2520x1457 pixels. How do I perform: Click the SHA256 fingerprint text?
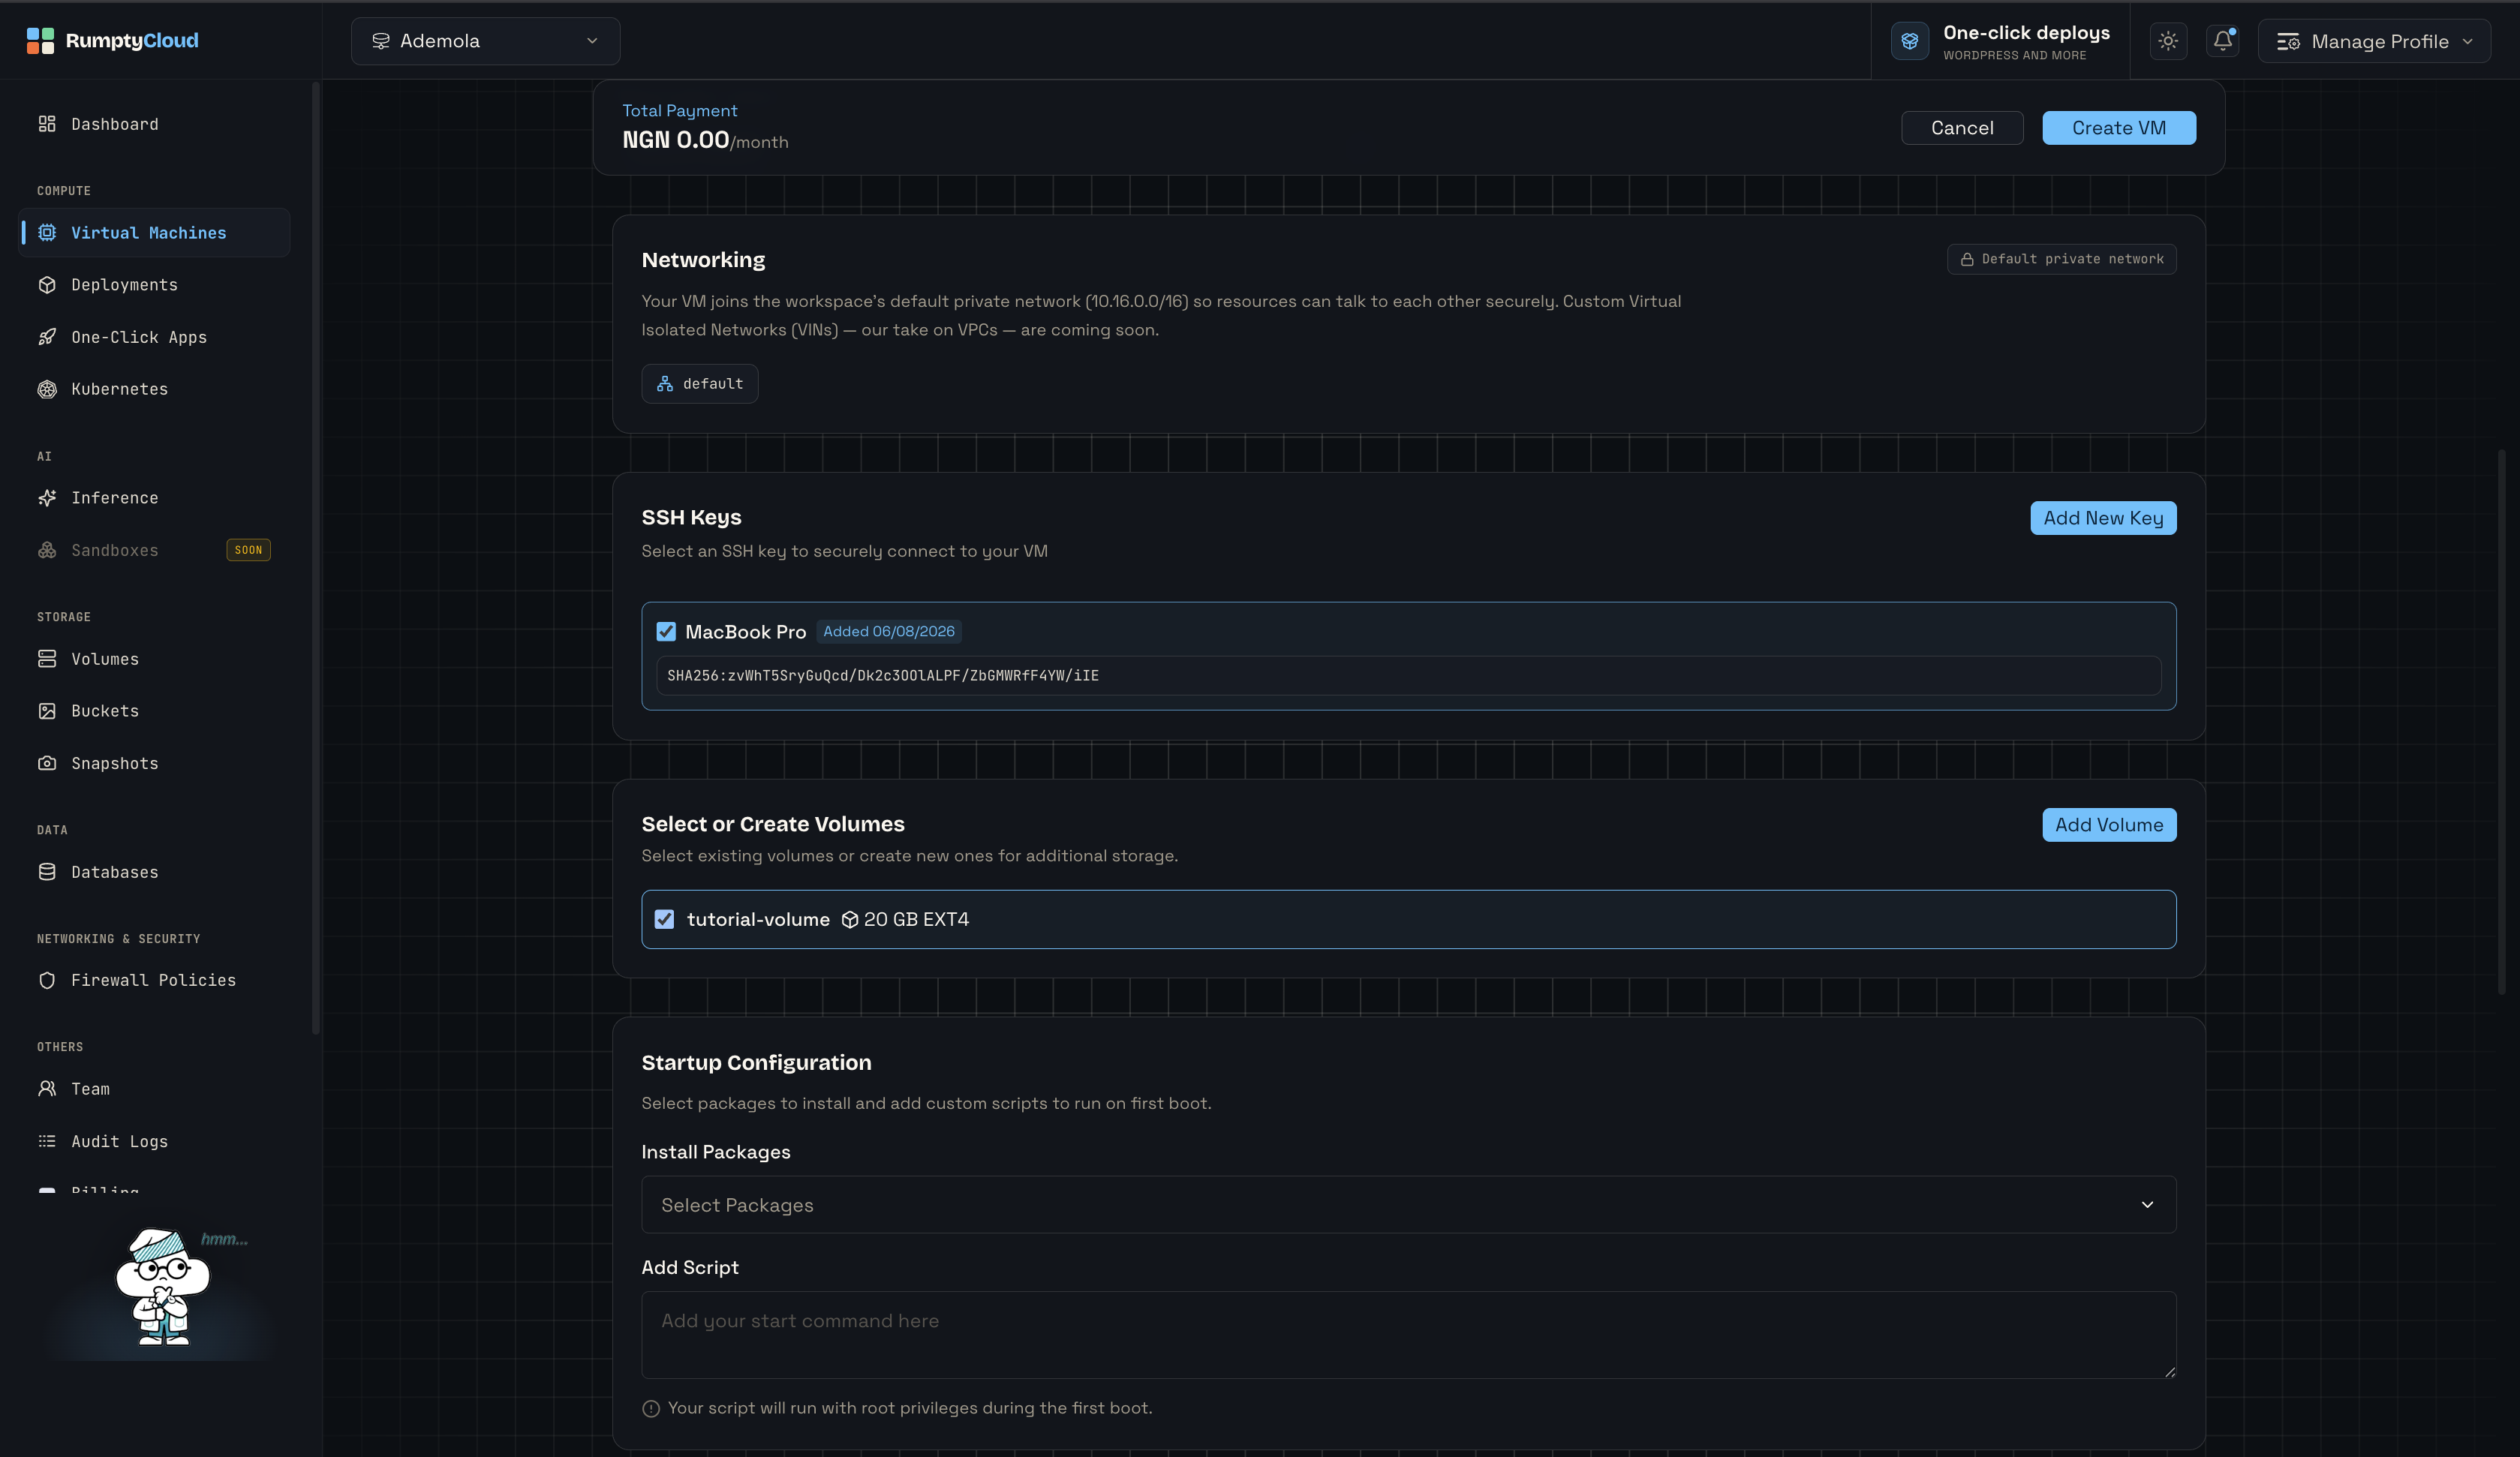click(883, 676)
